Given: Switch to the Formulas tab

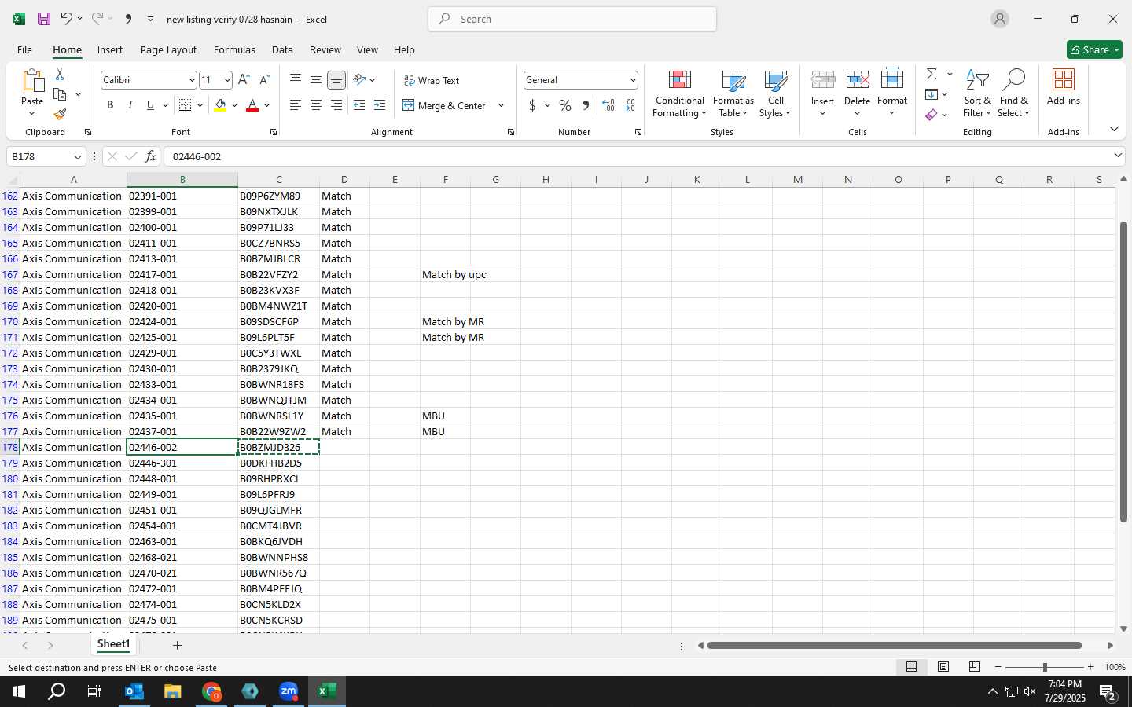Looking at the screenshot, I should pyautogui.click(x=234, y=49).
